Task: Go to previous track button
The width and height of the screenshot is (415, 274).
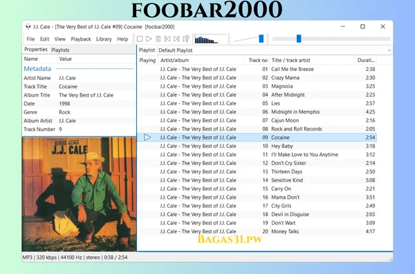Action: pyautogui.click(x=167, y=39)
